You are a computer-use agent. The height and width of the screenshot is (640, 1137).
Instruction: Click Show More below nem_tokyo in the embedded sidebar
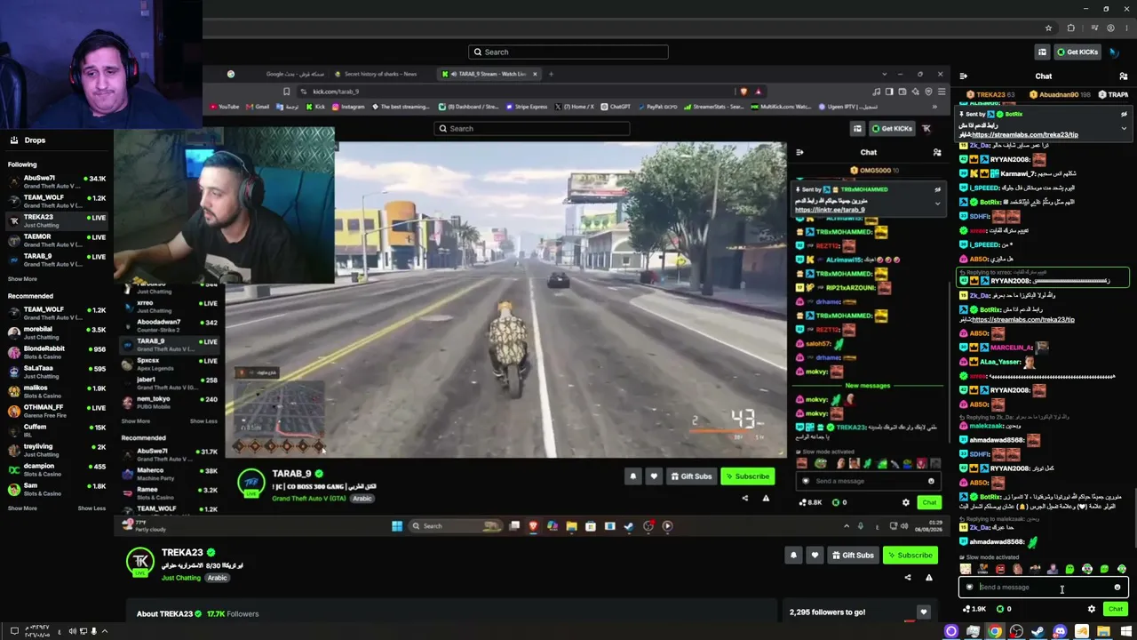[136, 421]
